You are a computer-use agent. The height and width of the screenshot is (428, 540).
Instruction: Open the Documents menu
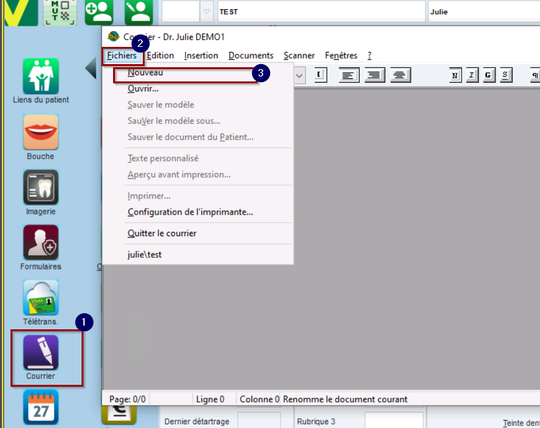pos(251,56)
